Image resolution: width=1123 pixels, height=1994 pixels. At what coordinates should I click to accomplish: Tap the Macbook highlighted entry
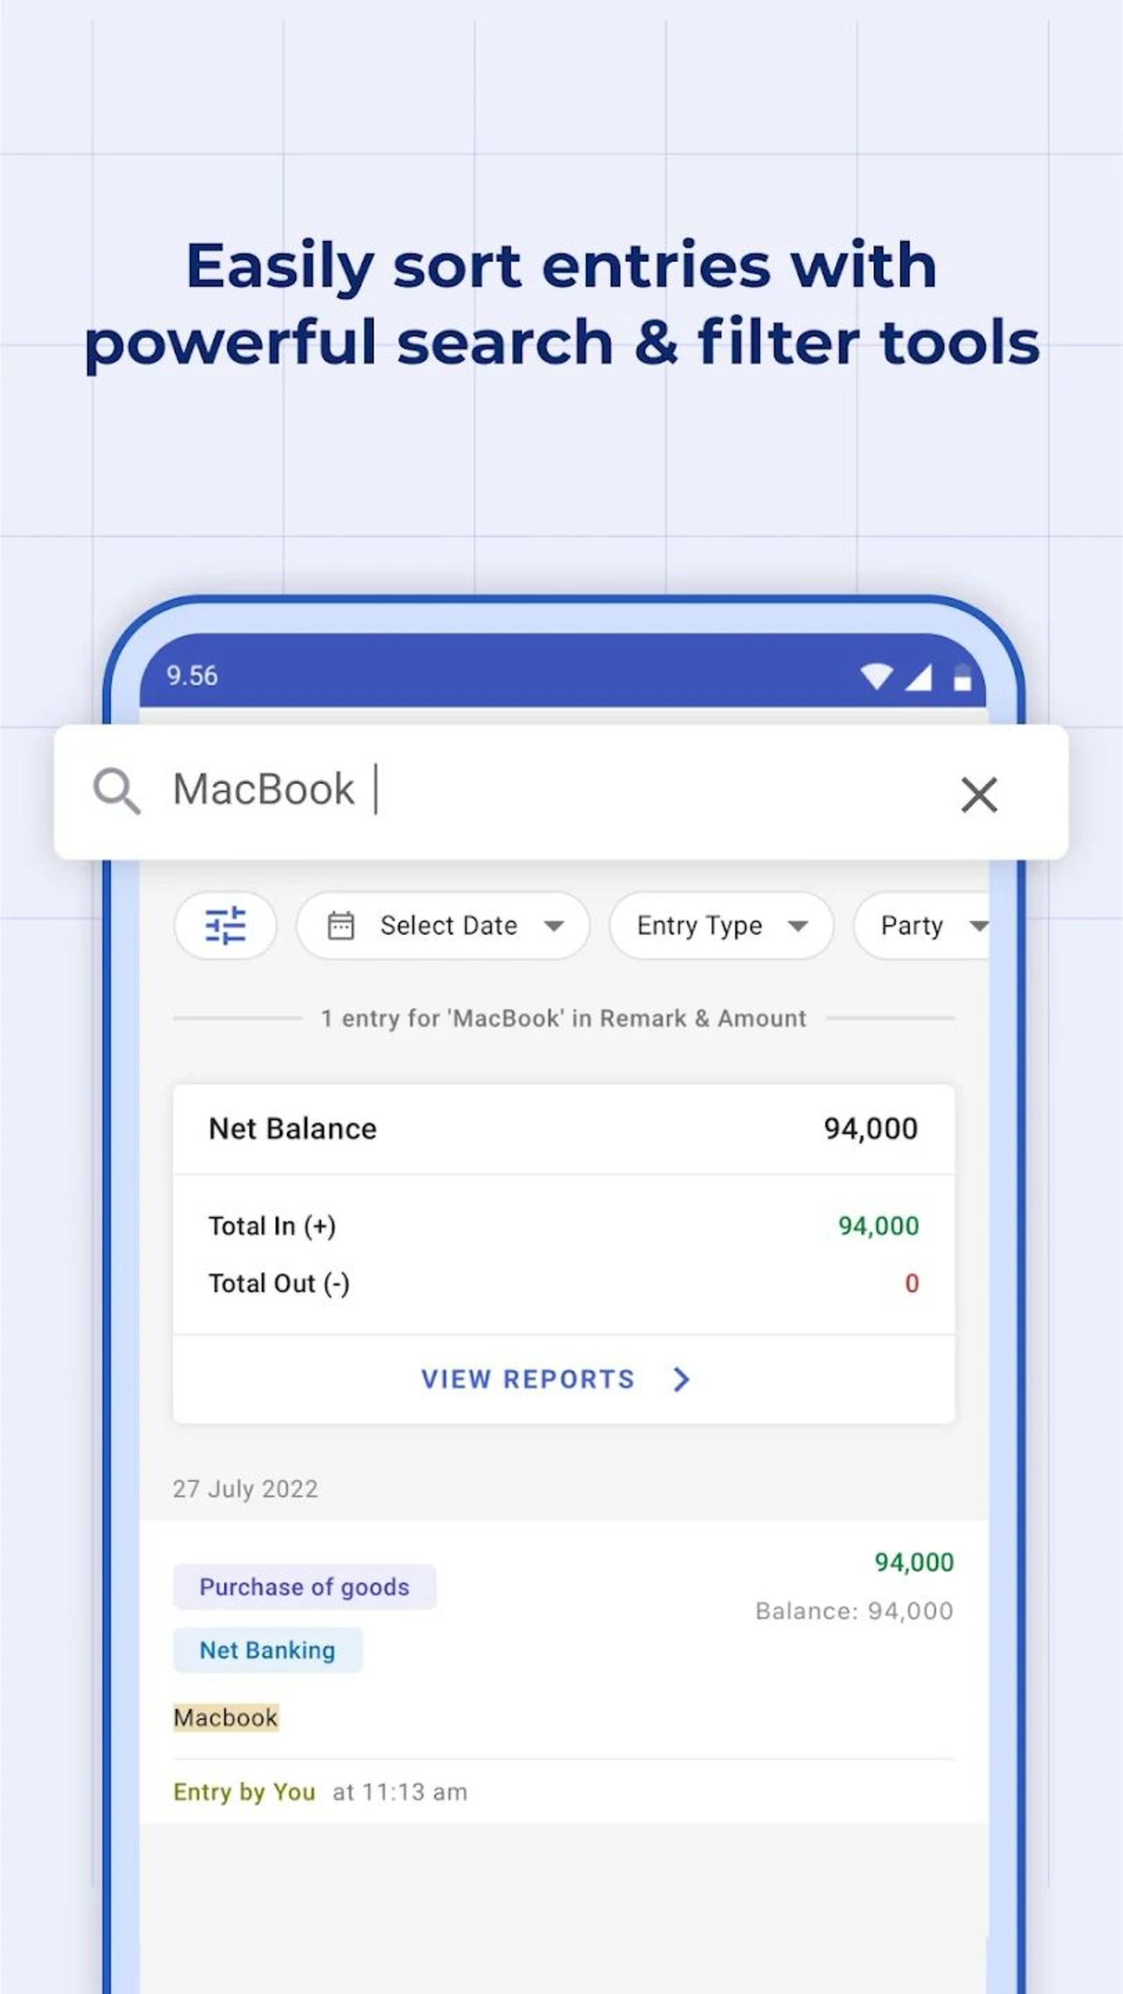(x=226, y=1717)
